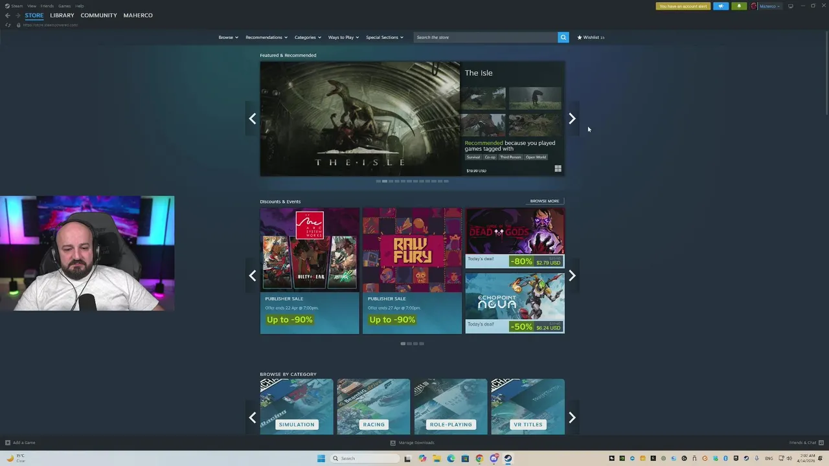This screenshot has height=466, width=829.
Task: Click the Co-op tag on The Isle
Action: [490, 157]
